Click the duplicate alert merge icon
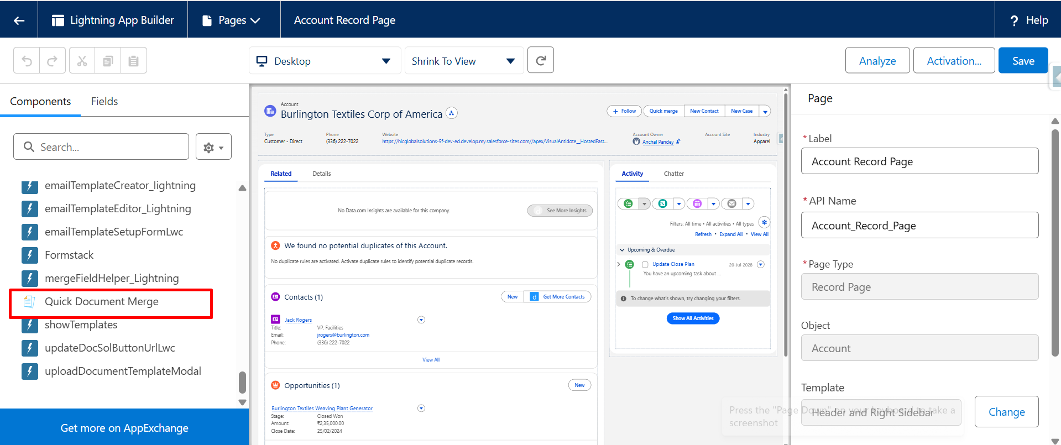This screenshot has height=445, width=1061. click(275, 245)
